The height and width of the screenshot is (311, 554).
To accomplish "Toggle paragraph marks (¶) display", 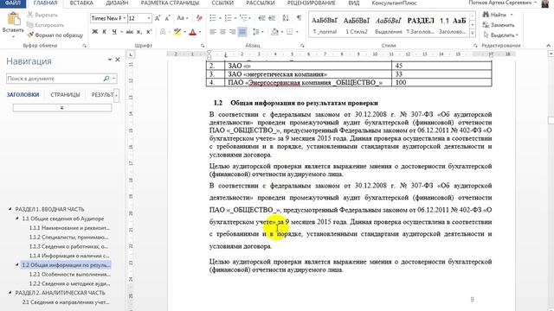I will click(x=299, y=18).
